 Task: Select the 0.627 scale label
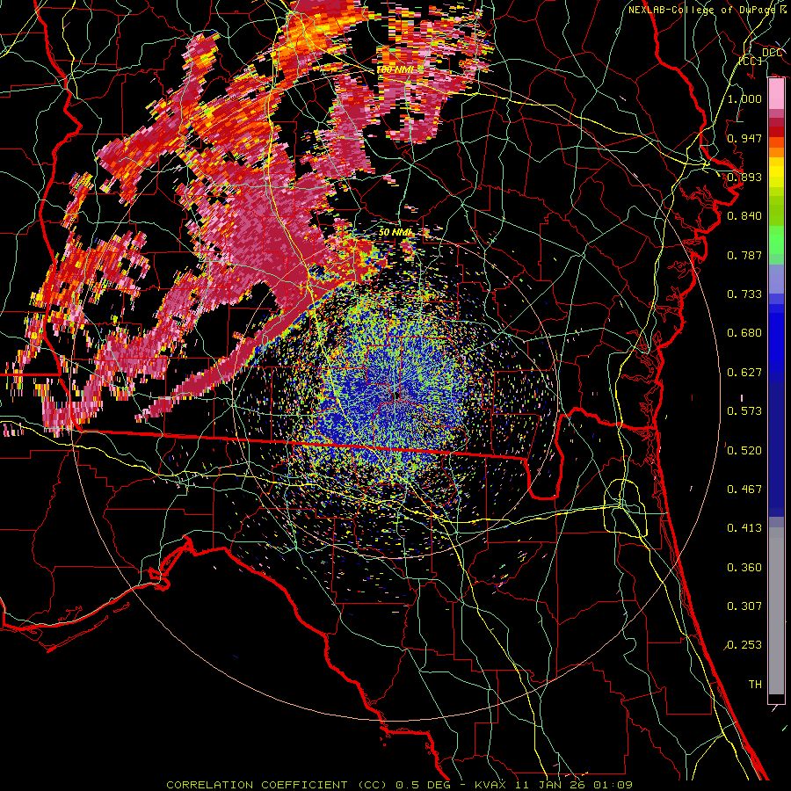pos(744,373)
